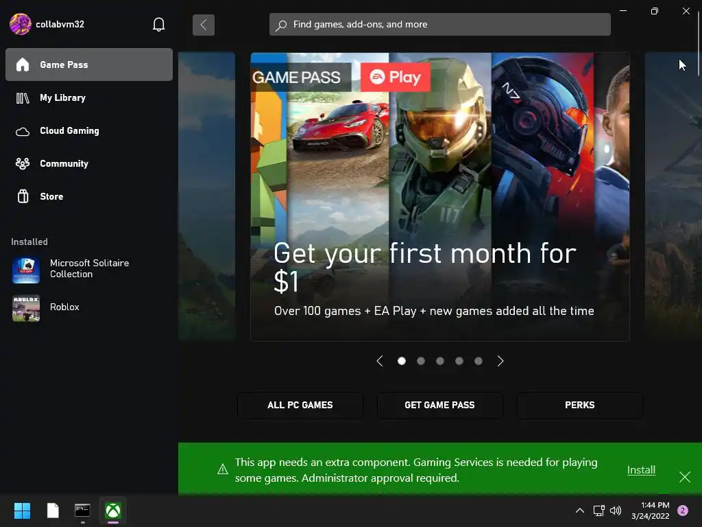The width and height of the screenshot is (702, 527).
Task: Click the My Library books icon
Action: [x=23, y=98]
